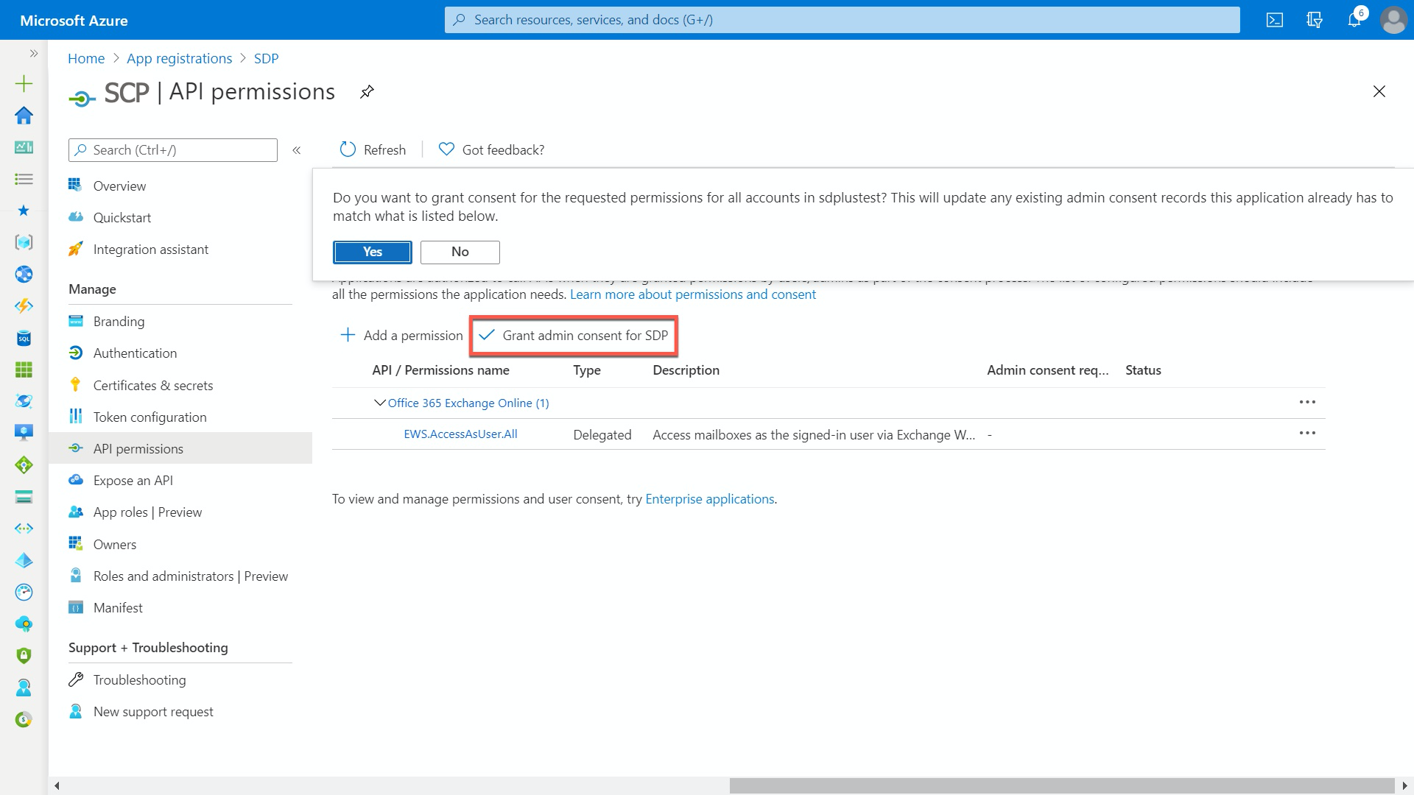
Task: Close the API permissions blade with X
Action: (x=1379, y=91)
